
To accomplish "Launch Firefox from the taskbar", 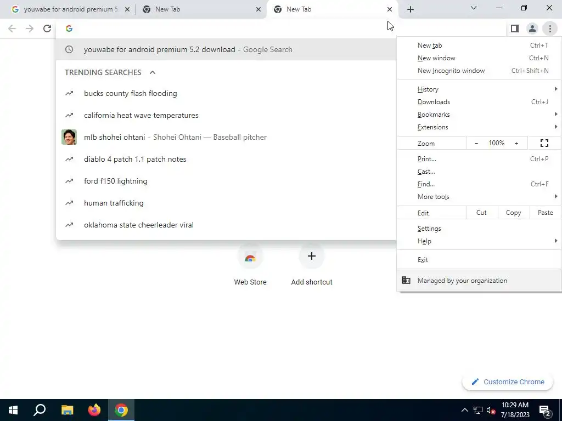I will point(94,410).
